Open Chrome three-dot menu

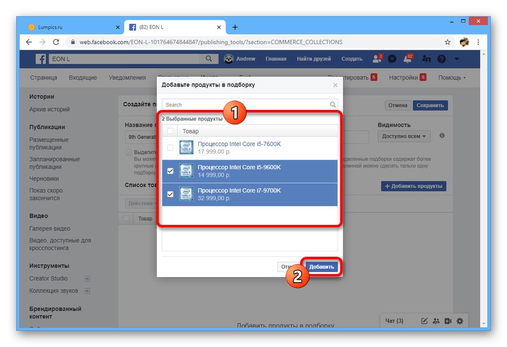click(x=478, y=42)
